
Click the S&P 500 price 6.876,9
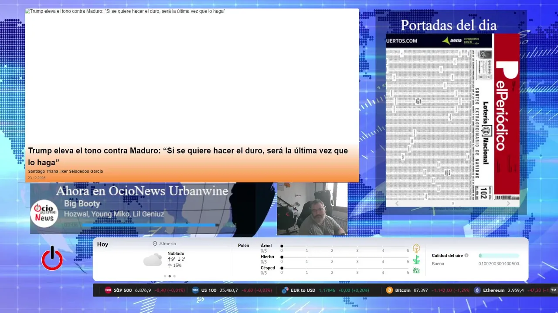(143, 290)
